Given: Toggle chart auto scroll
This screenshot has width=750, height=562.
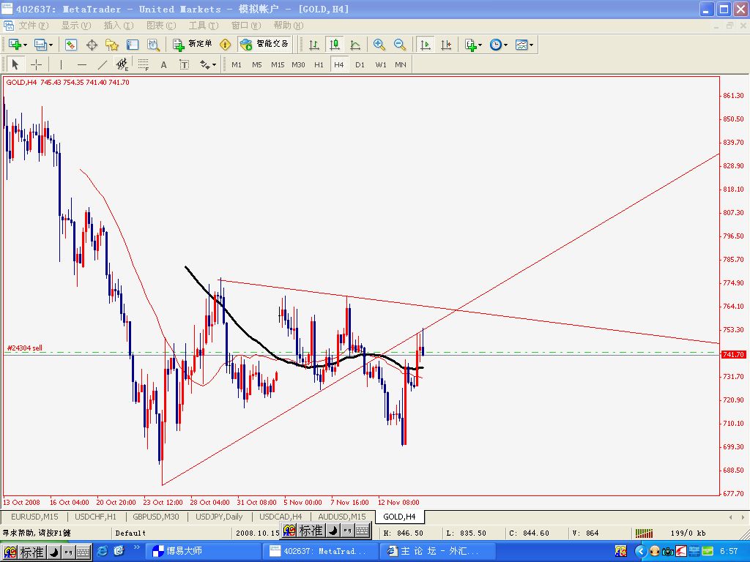Looking at the screenshot, I should pos(425,45).
